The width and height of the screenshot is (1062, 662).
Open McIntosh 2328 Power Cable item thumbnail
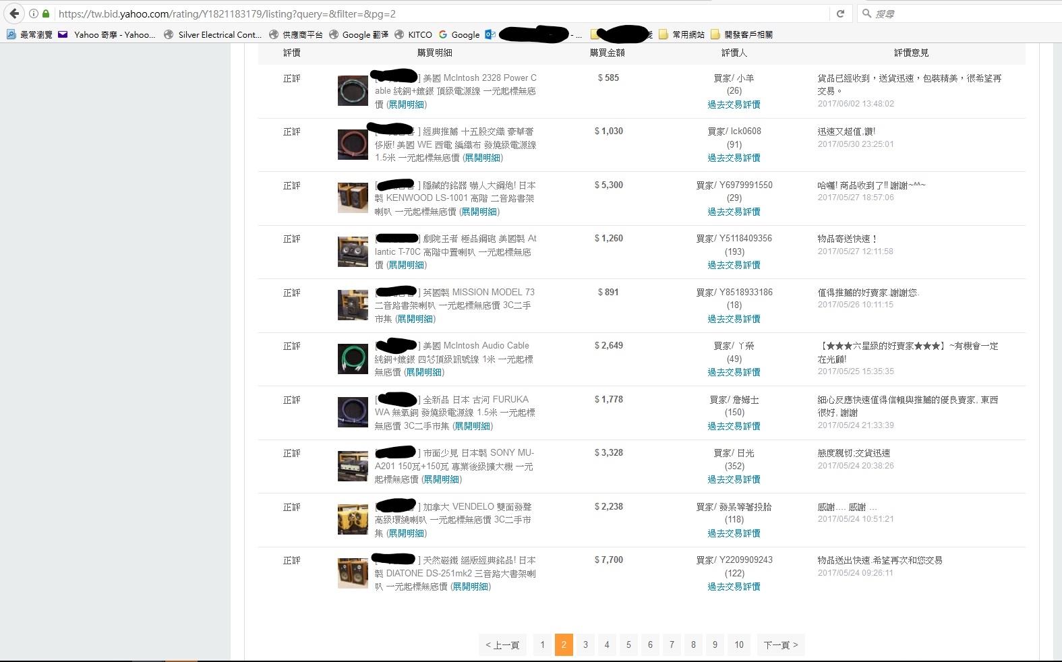(353, 91)
